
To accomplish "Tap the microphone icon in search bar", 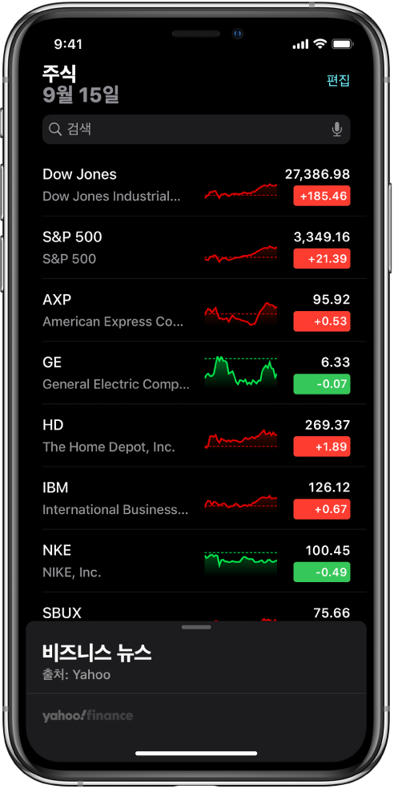I will [336, 130].
